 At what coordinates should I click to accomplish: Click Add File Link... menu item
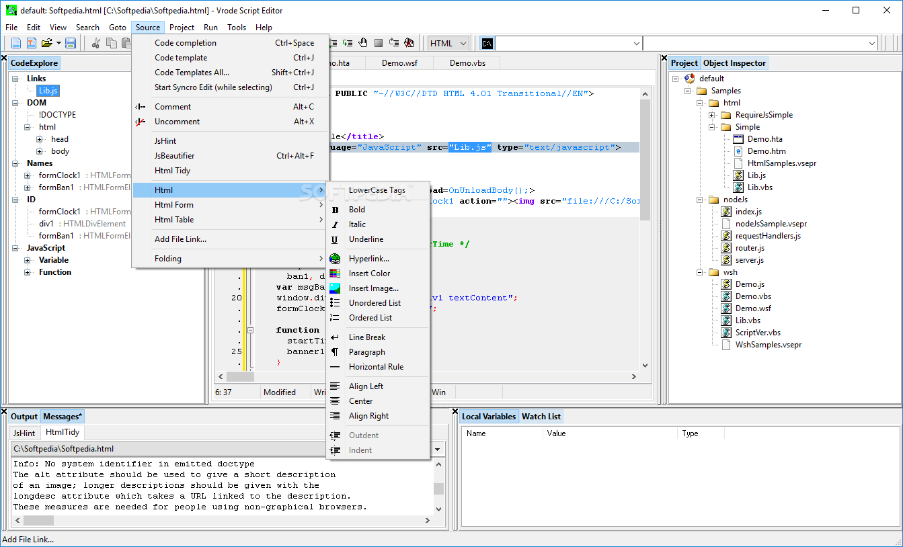[x=231, y=239]
